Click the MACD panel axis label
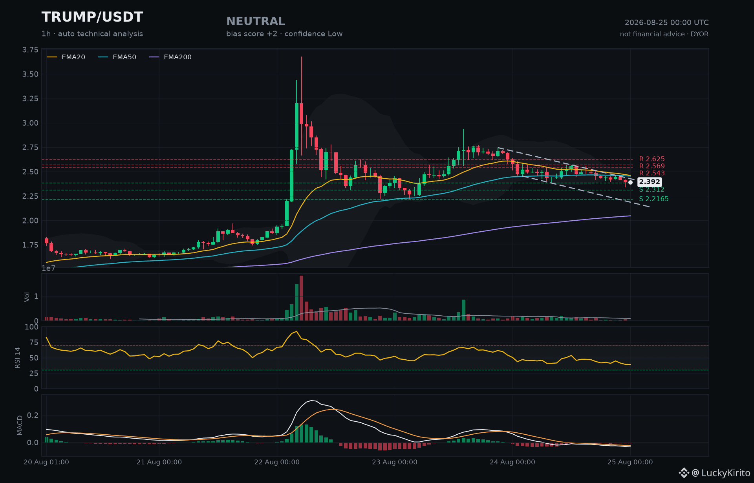This screenshot has height=483, width=754. 20,425
